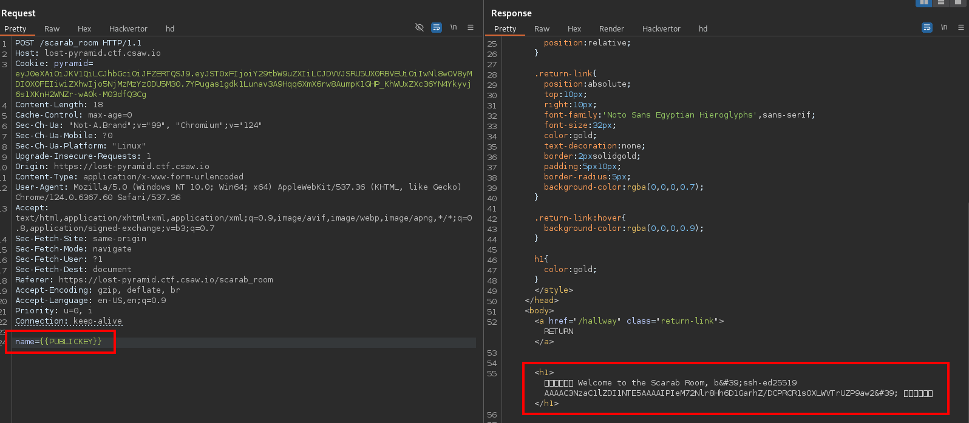Click the Sec-Ch-Ua-Platform: "Linux" header
Viewport: 969px width, 423px height.
pos(80,146)
